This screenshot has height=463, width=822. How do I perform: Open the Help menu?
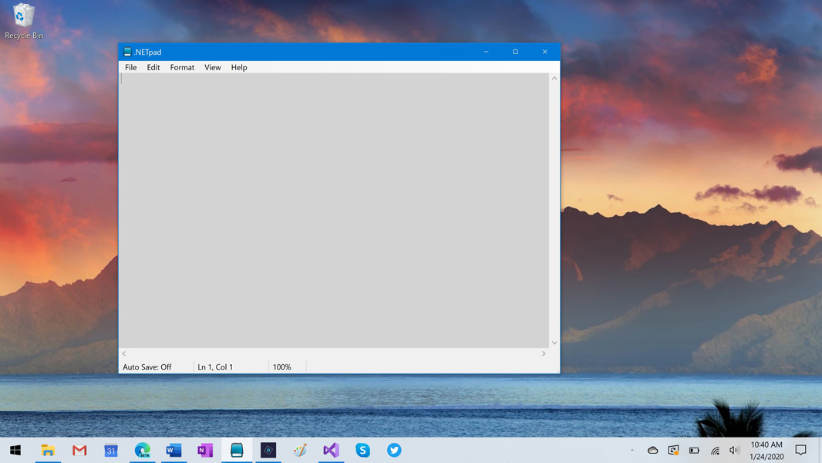coord(239,68)
